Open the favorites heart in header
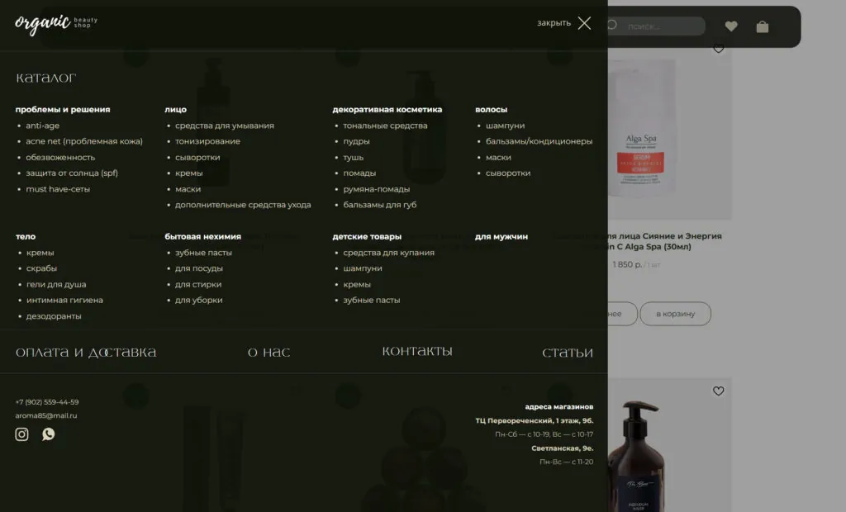The image size is (846, 512). click(x=731, y=26)
